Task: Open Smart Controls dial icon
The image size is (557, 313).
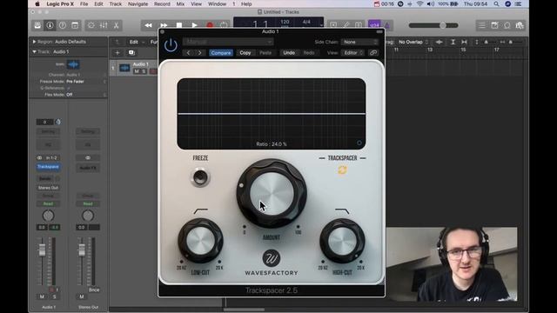Action: coord(91,25)
